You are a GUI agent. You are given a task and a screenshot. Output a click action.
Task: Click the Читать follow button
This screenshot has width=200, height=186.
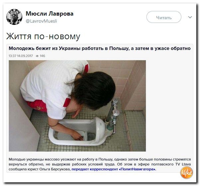(x=164, y=17)
